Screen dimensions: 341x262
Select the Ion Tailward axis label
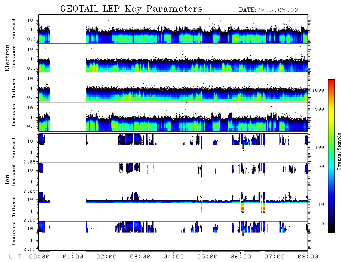14,207
